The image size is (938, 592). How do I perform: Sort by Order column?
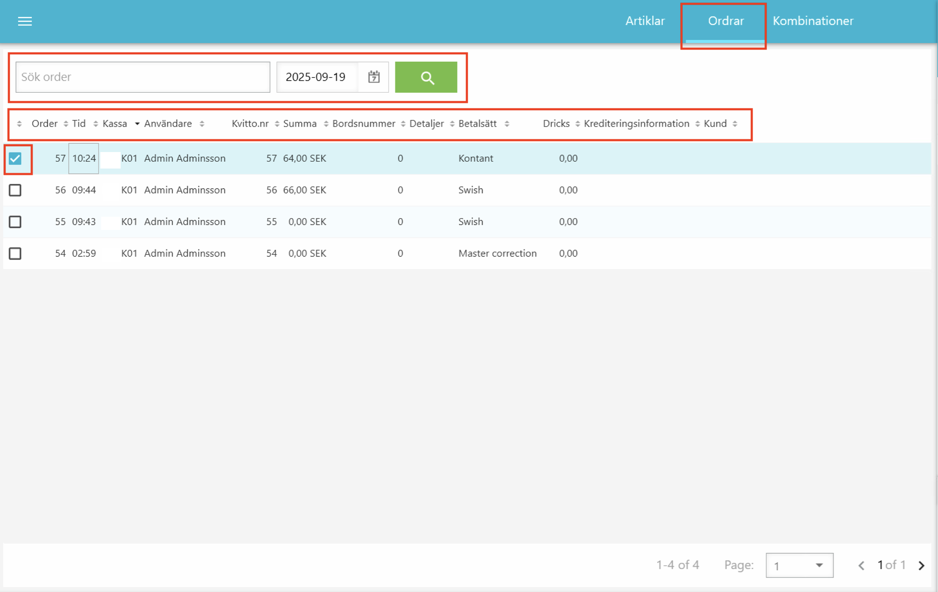click(44, 124)
